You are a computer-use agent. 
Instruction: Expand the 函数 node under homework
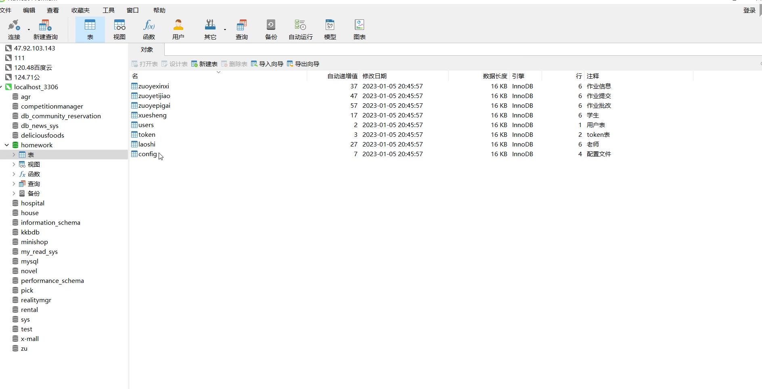click(14, 174)
